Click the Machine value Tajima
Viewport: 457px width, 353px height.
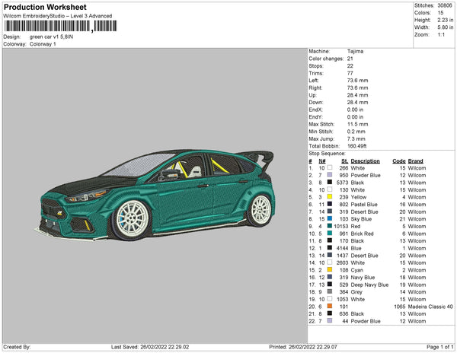[355, 51]
